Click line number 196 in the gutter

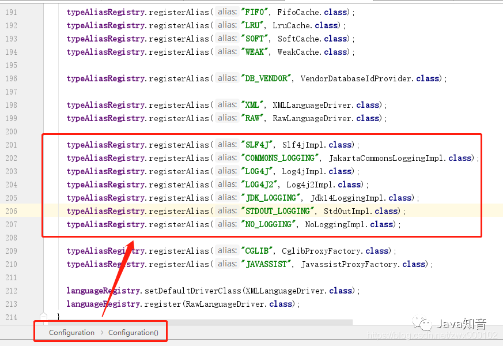tap(11, 78)
